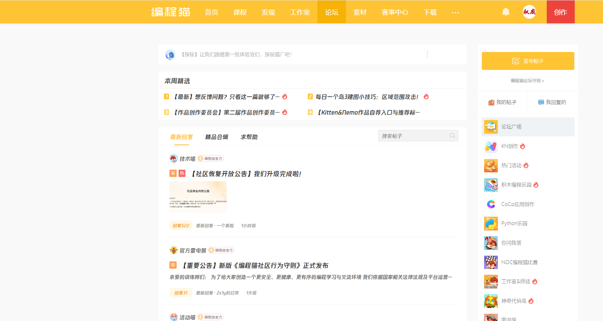Image resolution: width=603 pixels, height=321 pixels.
Task: Go to 首页 in the top navigation
Action: 211,12
